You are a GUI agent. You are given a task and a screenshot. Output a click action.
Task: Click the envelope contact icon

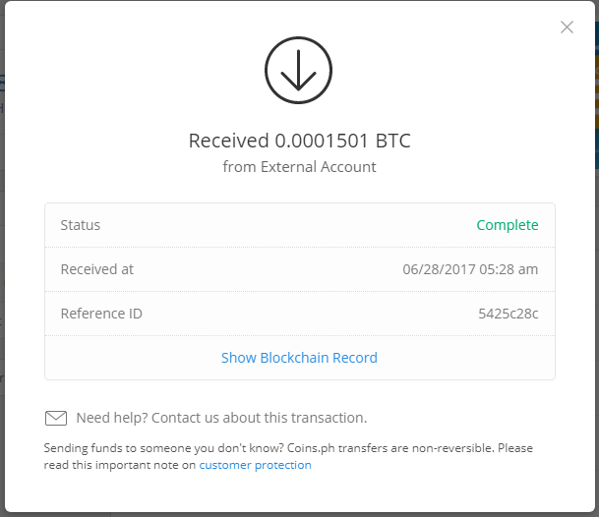pyautogui.click(x=56, y=418)
